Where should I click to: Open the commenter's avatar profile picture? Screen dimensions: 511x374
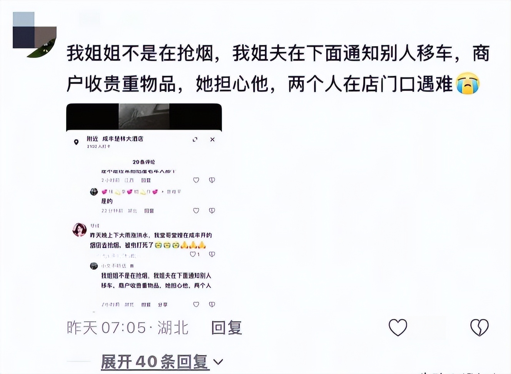point(35,35)
